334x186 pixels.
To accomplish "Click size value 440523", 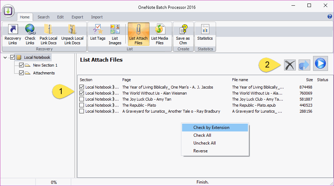I will click(306, 105).
